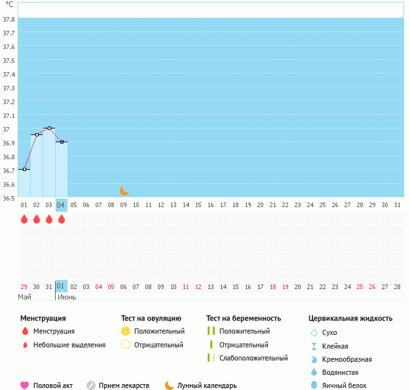410x390 pixels.
Task: Click the positive pregnancy test double-bar icon
Action: [x=211, y=331]
